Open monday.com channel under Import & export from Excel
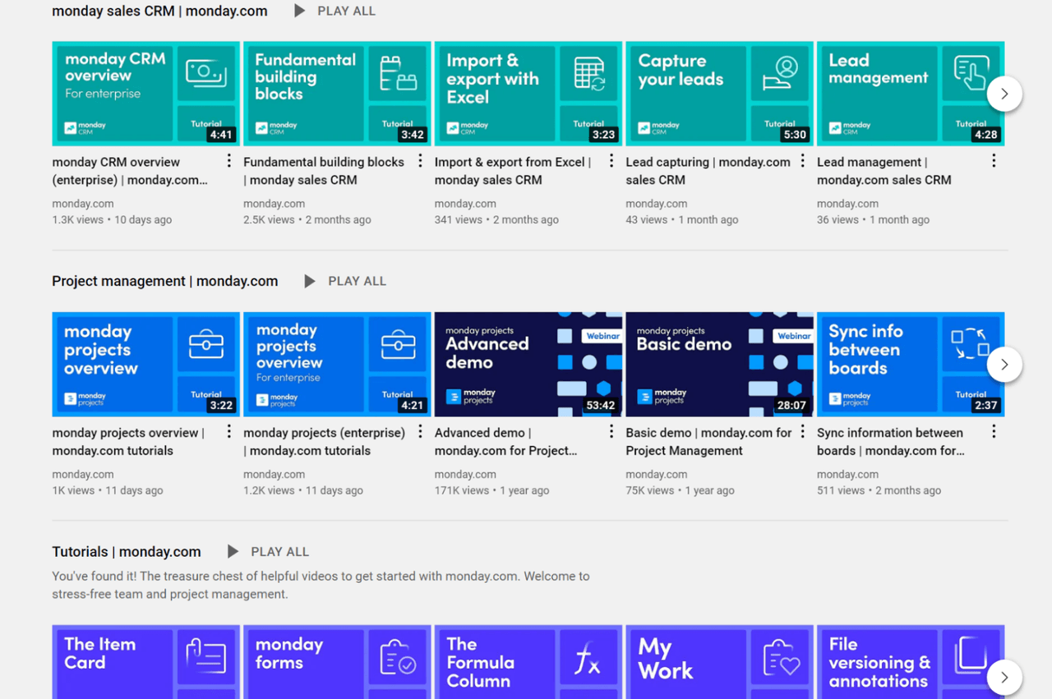 coord(465,204)
